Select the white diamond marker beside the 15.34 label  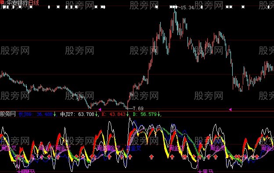click(176, 7)
